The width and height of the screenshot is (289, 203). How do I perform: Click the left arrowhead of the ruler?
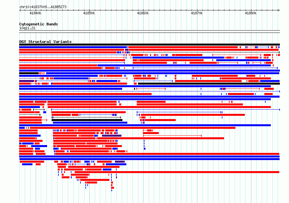tap(20, 10)
